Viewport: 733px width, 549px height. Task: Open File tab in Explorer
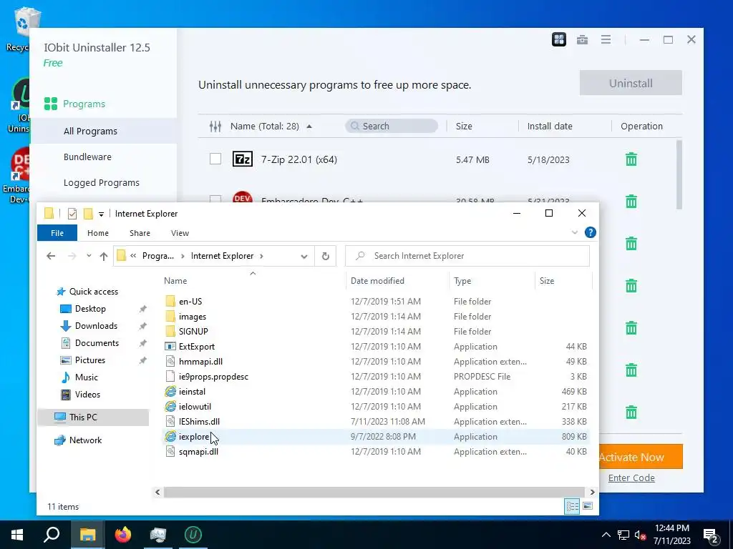tap(57, 233)
